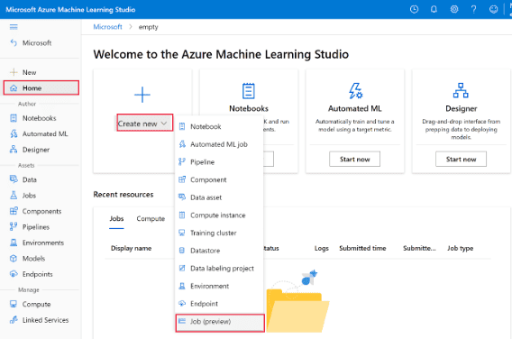Image resolution: width=512 pixels, height=339 pixels.
Task: Sort by Job type column header
Action: coord(460,248)
